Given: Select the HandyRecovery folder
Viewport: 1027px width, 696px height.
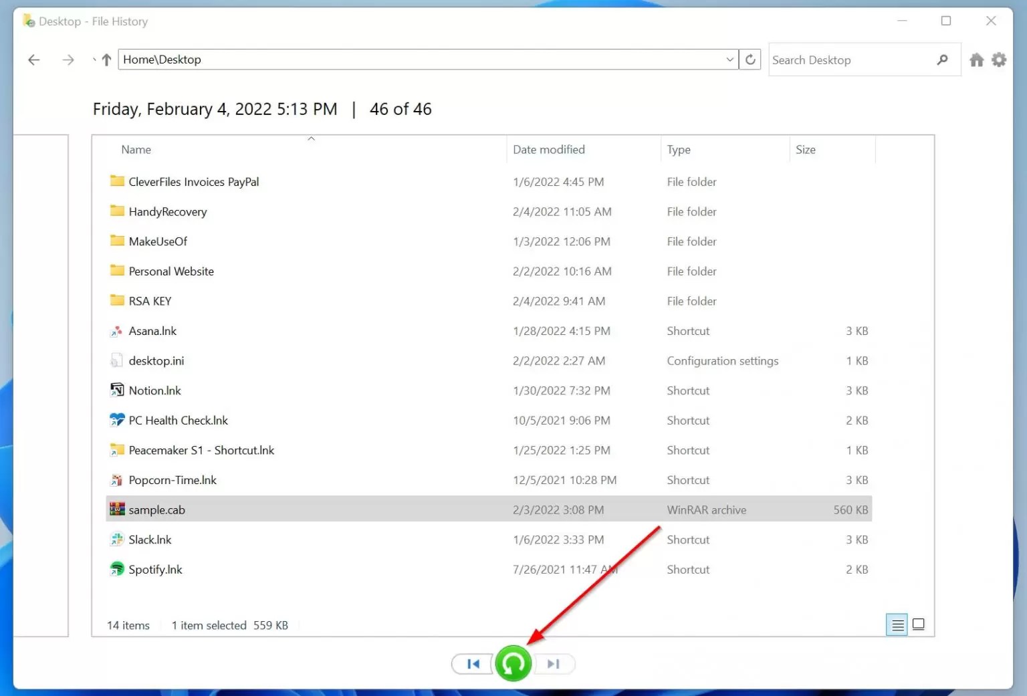Looking at the screenshot, I should pos(167,211).
